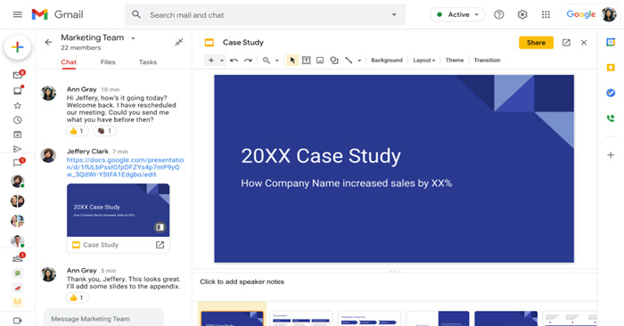
Task: Open Google account profile avatar
Action: (609, 15)
